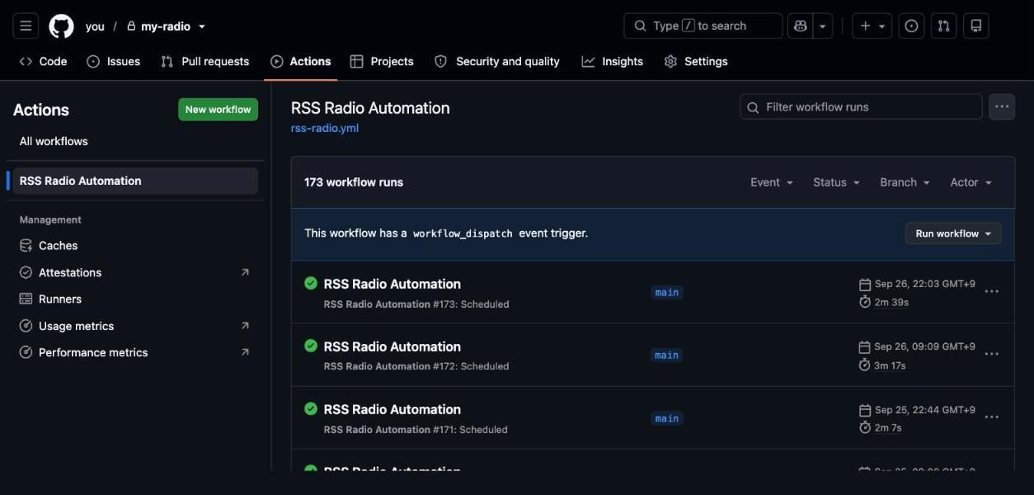Click the Caches database icon

point(26,246)
